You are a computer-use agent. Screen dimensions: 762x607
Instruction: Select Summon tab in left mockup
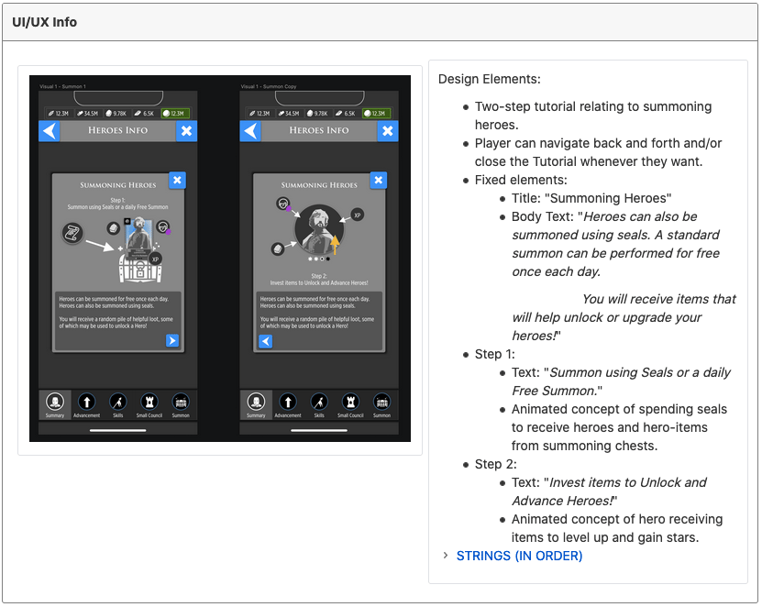click(x=181, y=404)
